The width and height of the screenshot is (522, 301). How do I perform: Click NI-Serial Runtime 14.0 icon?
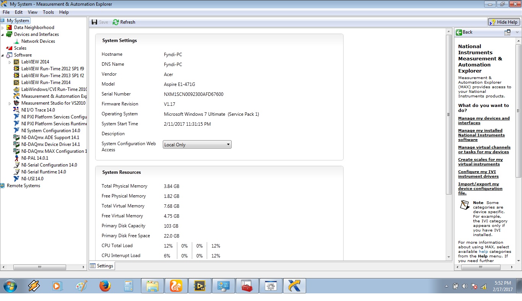(x=16, y=172)
